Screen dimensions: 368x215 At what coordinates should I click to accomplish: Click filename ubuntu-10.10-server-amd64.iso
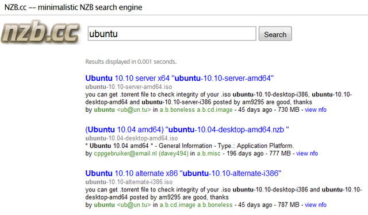[129, 87]
